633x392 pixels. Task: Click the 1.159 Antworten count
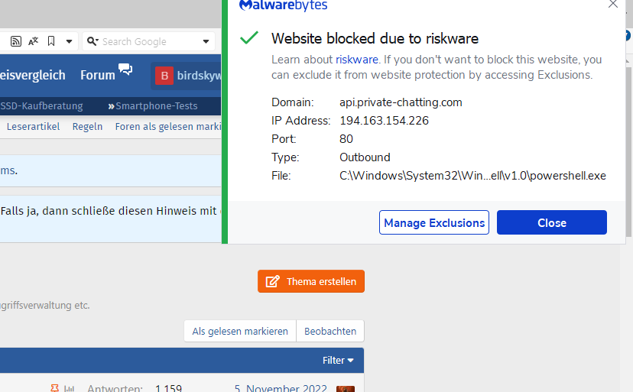tap(168, 388)
